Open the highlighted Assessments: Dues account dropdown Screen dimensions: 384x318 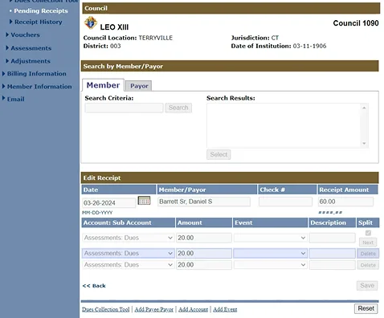pyautogui.click(x=129, y=253)
